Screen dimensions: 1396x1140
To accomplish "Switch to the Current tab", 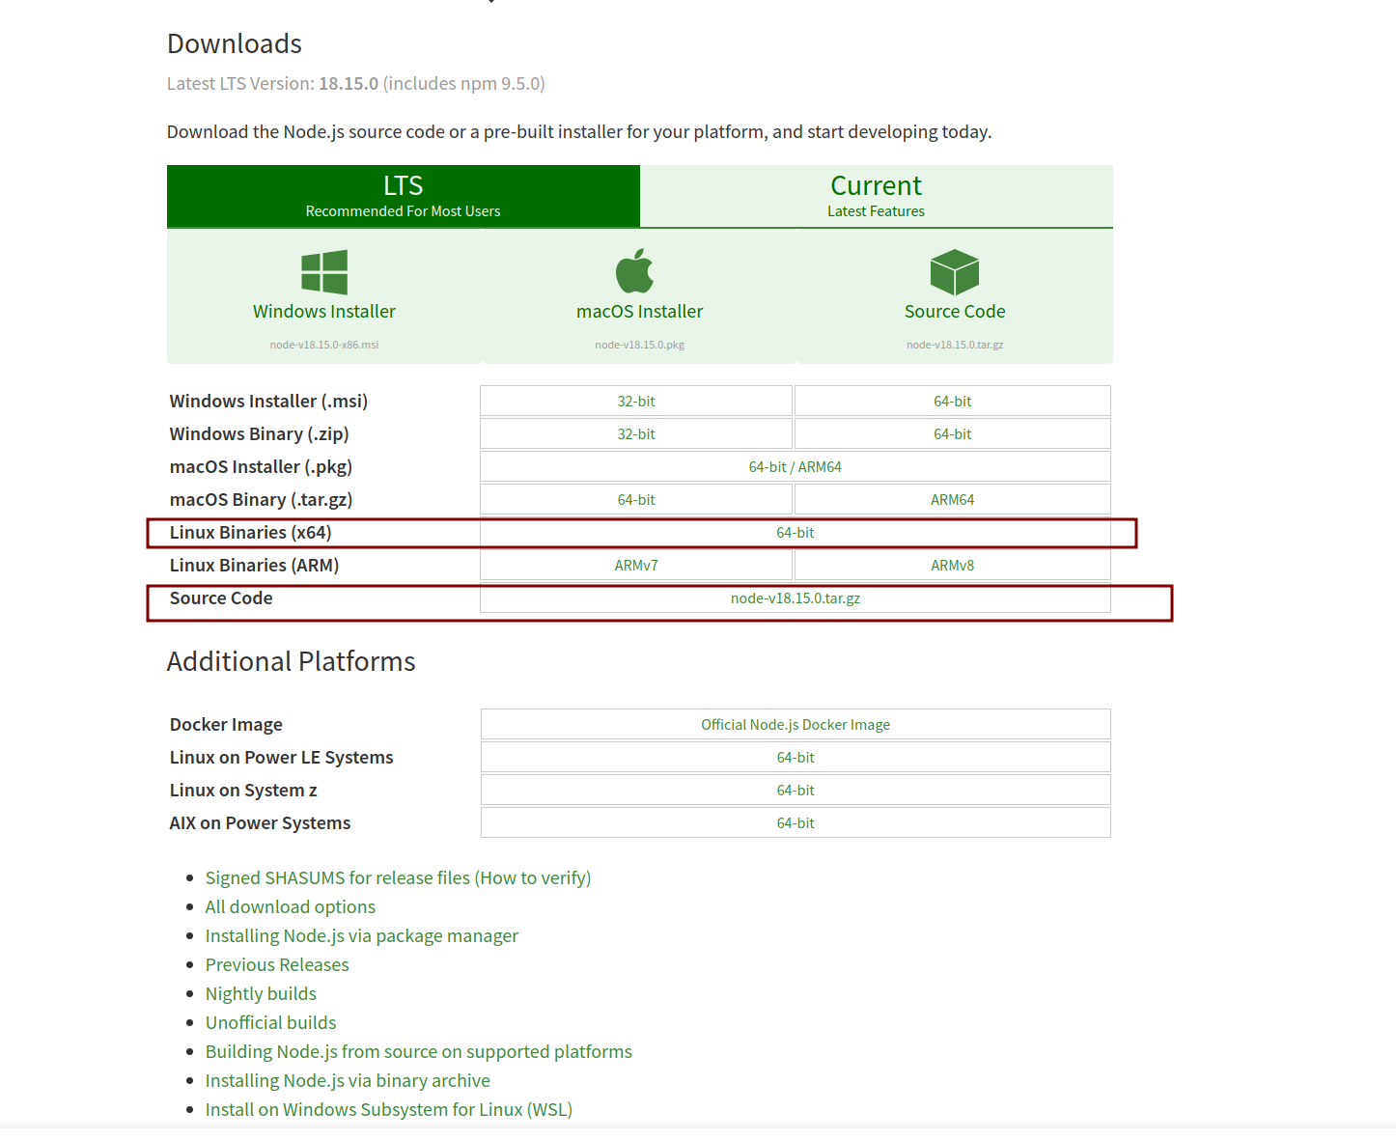I will click(877, 196).
